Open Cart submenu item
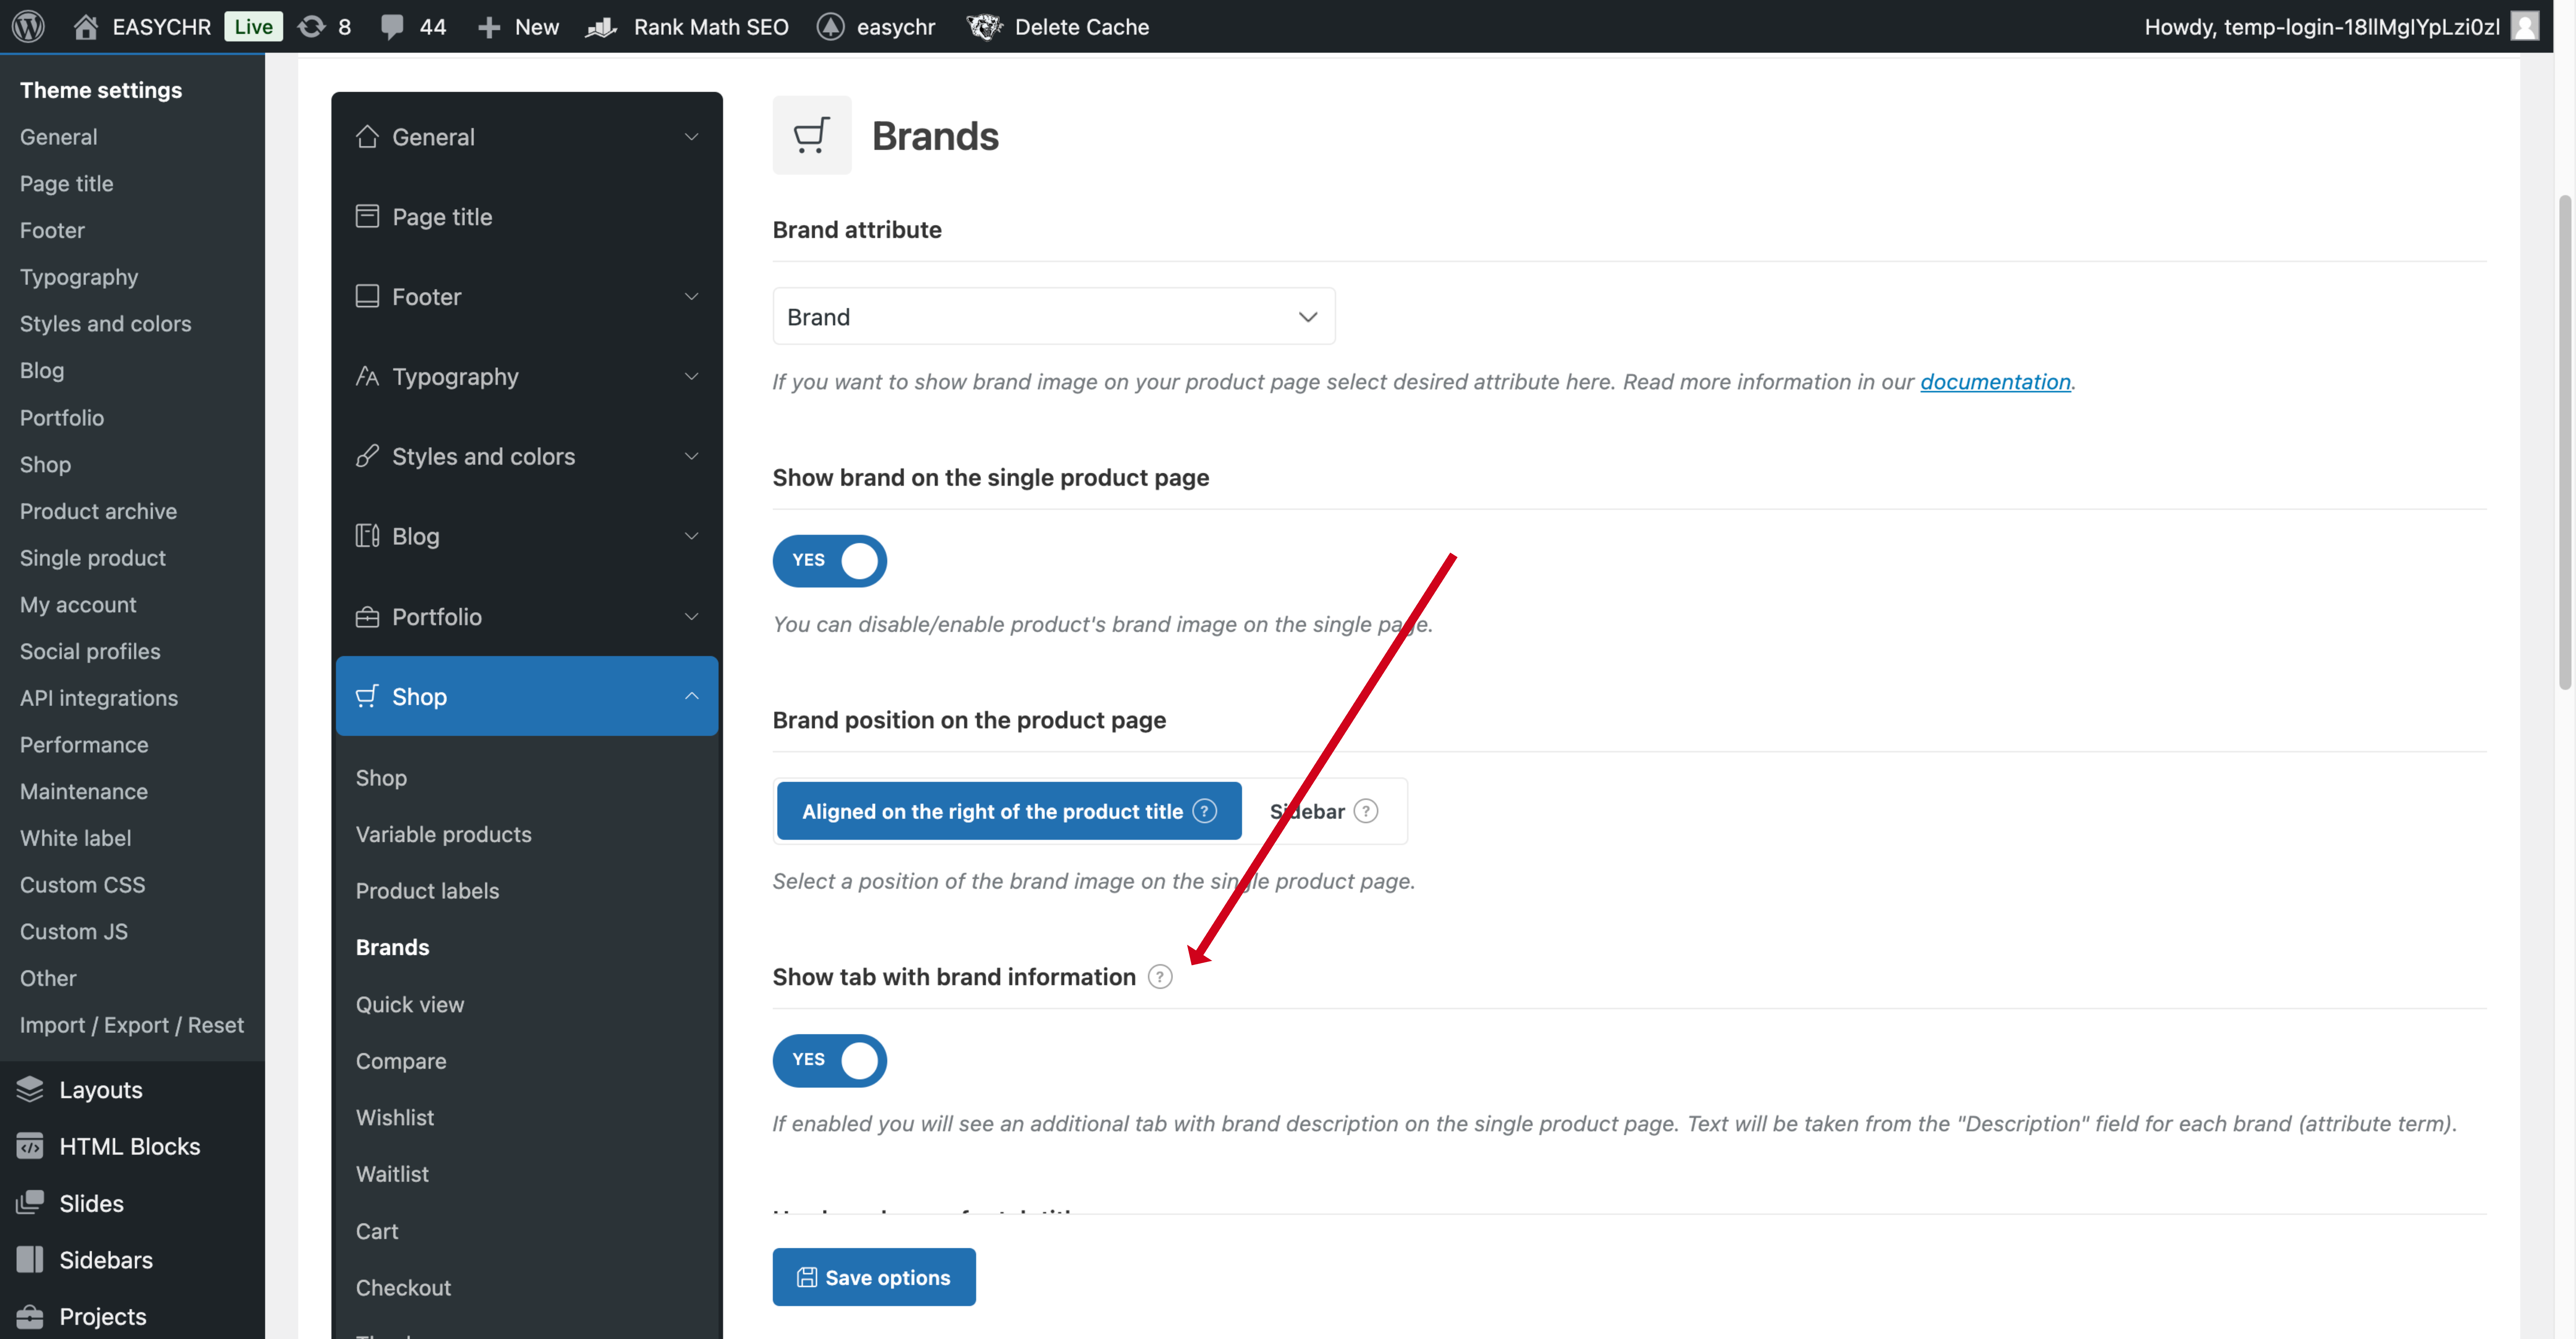2576x1339 pixels. pyautogui.click(x=377, y=1231)
